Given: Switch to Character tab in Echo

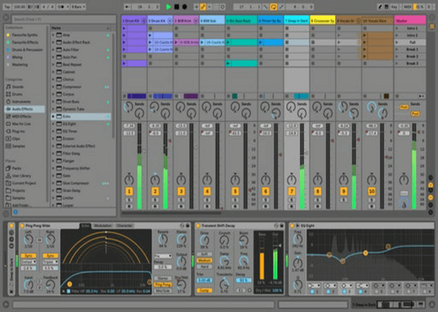Looking at the screenshot, I should coord(125,226).
